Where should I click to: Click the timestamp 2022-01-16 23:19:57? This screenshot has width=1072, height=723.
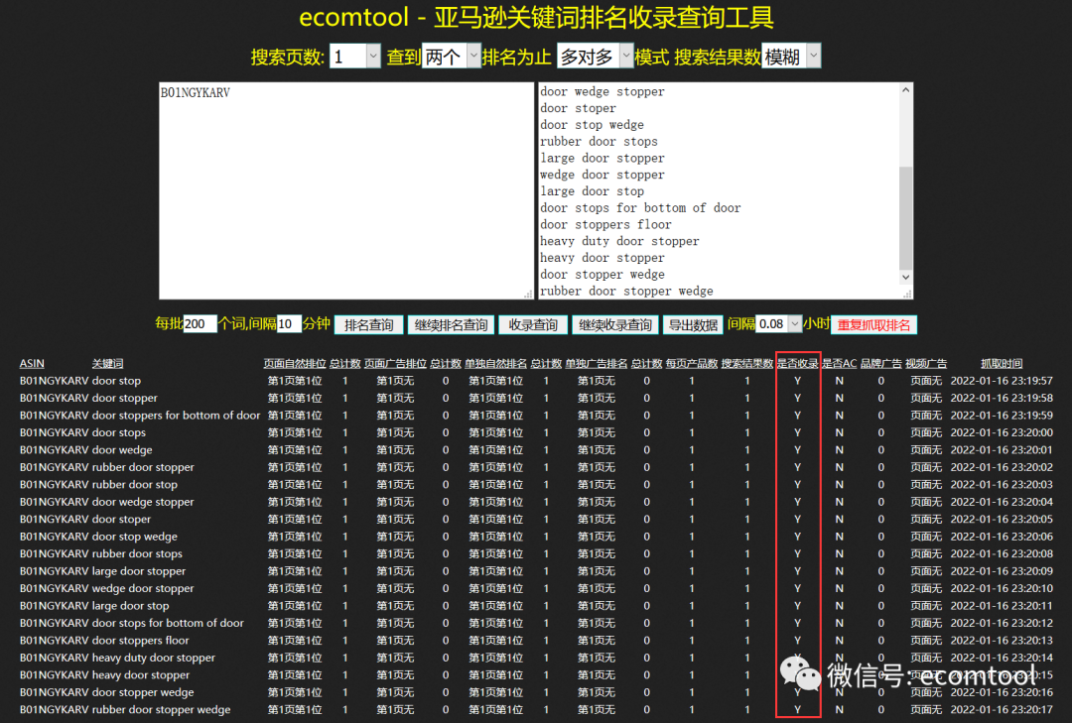[x=1002, y=381]
